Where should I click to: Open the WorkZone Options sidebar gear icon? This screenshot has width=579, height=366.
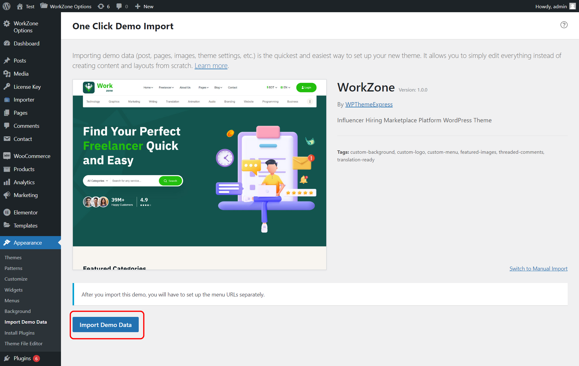tap(7, 24)
